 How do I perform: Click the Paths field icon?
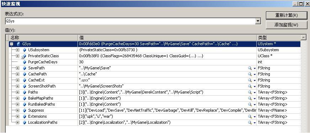25,92
